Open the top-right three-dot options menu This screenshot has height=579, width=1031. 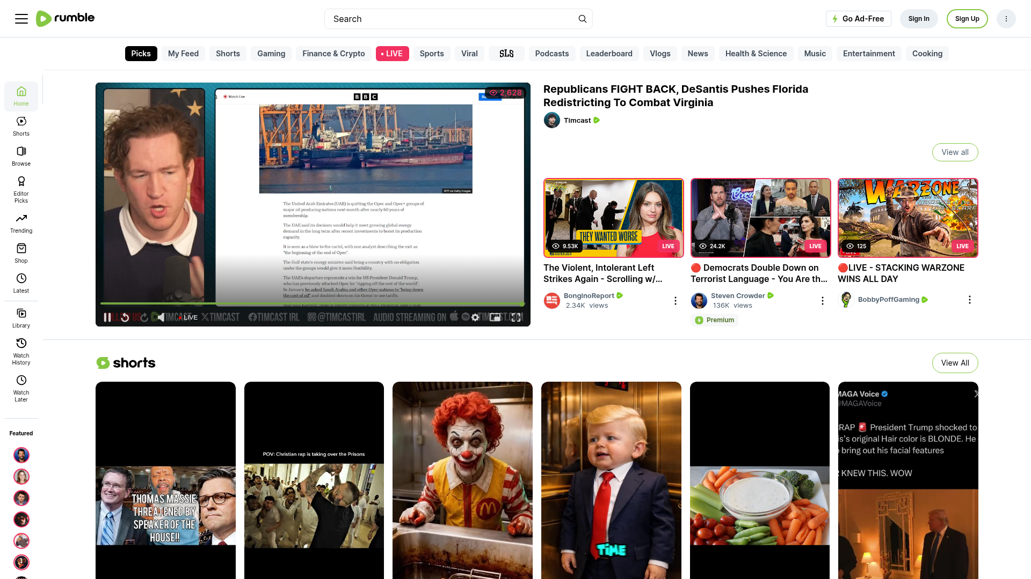1006,19
